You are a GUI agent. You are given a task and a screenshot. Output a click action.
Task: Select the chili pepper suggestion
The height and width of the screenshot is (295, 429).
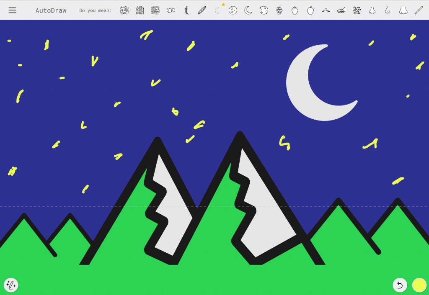point(187,10)
